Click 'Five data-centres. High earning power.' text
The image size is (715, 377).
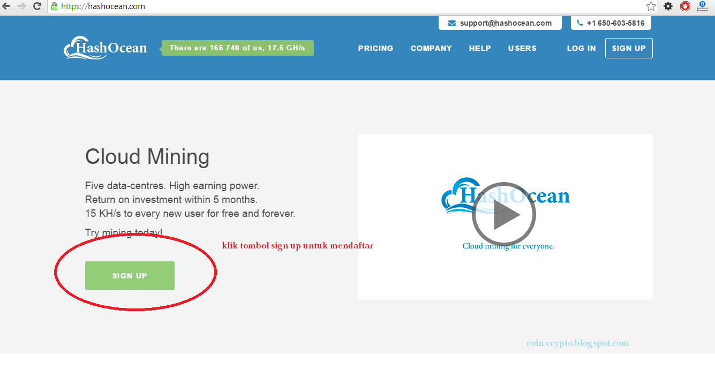click(172, 186)
